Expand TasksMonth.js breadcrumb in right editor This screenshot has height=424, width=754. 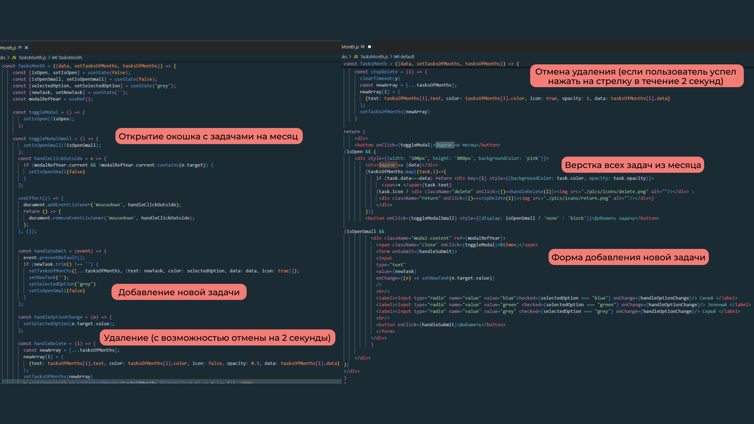click(374, 57)
